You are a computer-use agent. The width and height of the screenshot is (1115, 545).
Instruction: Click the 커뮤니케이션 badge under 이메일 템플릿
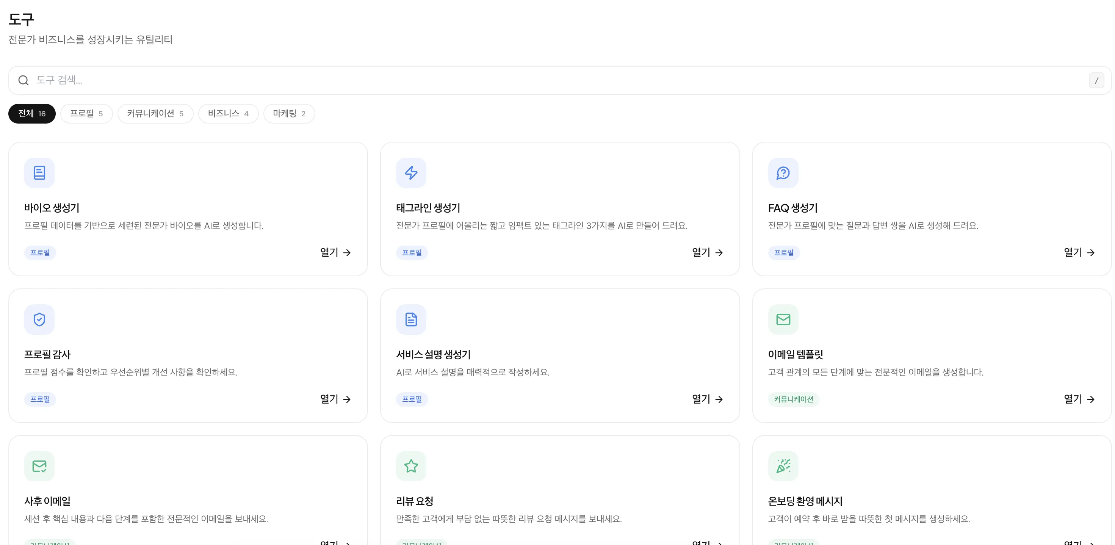[793, 399]
